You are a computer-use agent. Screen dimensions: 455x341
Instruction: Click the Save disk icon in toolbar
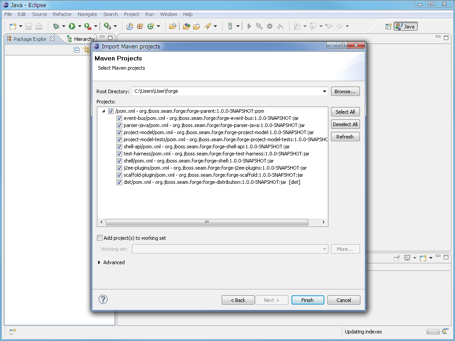pyautogui.click(x=28, y=26)
